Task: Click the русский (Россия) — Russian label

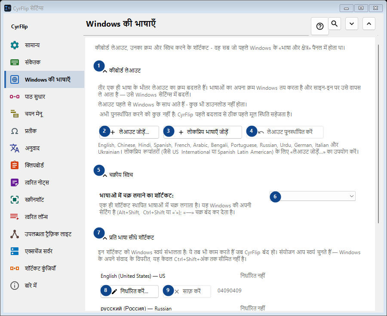Action: pyautogui.click(x=136, y=308)
